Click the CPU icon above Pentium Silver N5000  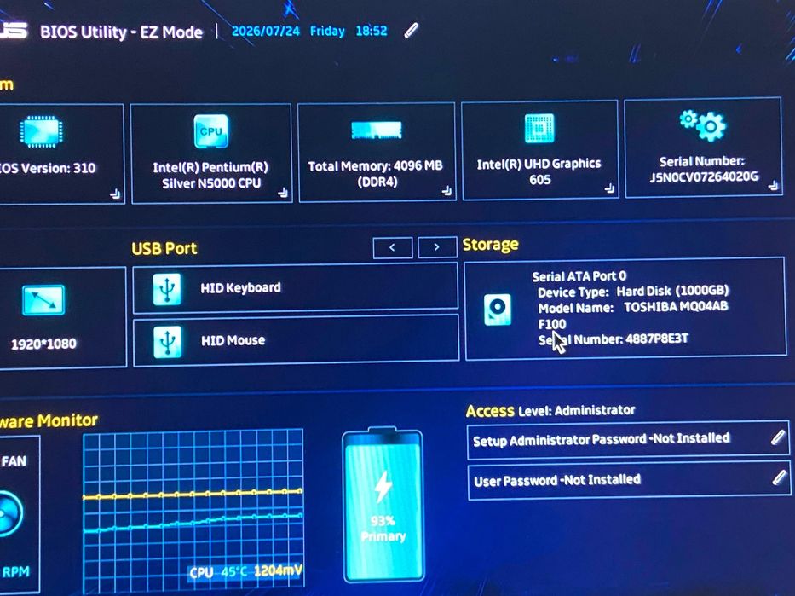(211, 130)
